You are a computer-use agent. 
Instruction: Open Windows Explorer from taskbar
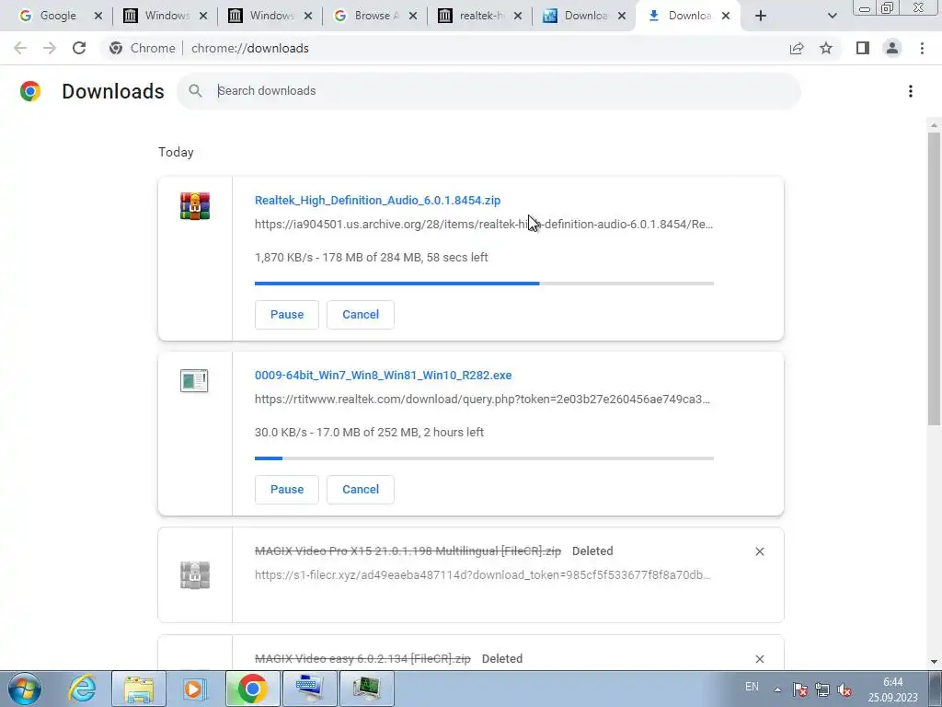click(x=139, y=689)
